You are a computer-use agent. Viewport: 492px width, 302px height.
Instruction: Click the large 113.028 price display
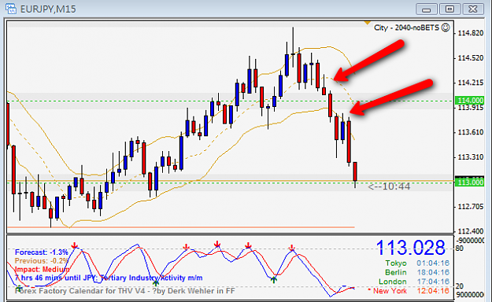click(410, 248)
